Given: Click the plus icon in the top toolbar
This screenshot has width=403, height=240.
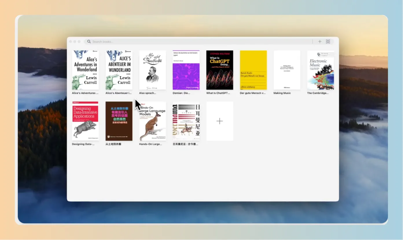Looking at the screenshot, I should (320, 41).
